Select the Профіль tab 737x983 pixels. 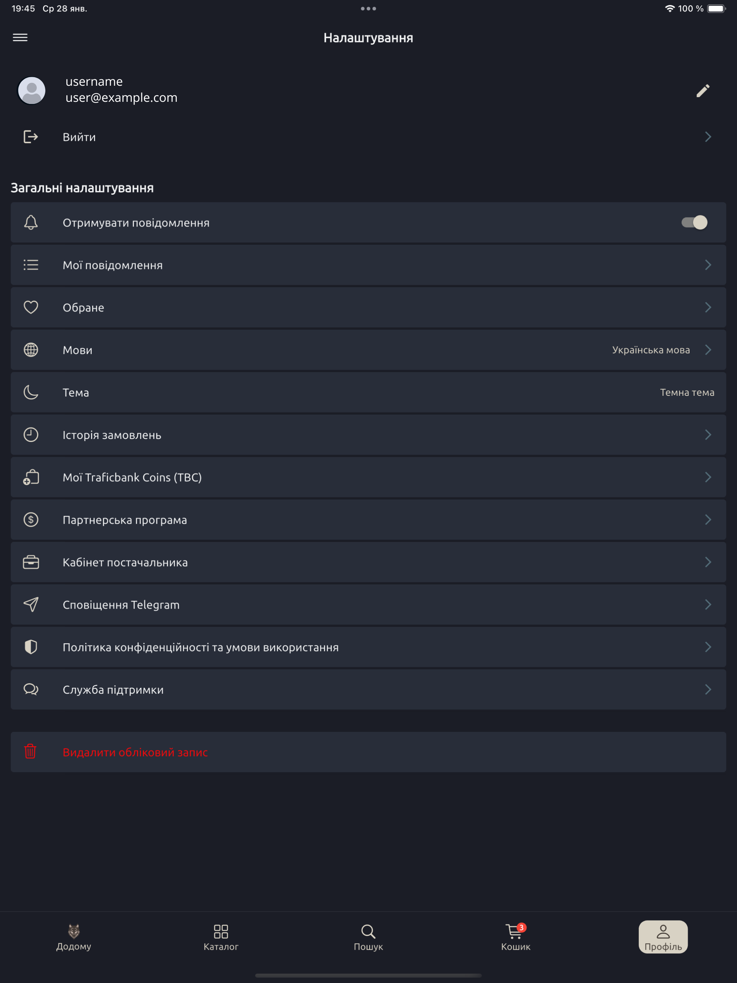click(x=663, y=937)
